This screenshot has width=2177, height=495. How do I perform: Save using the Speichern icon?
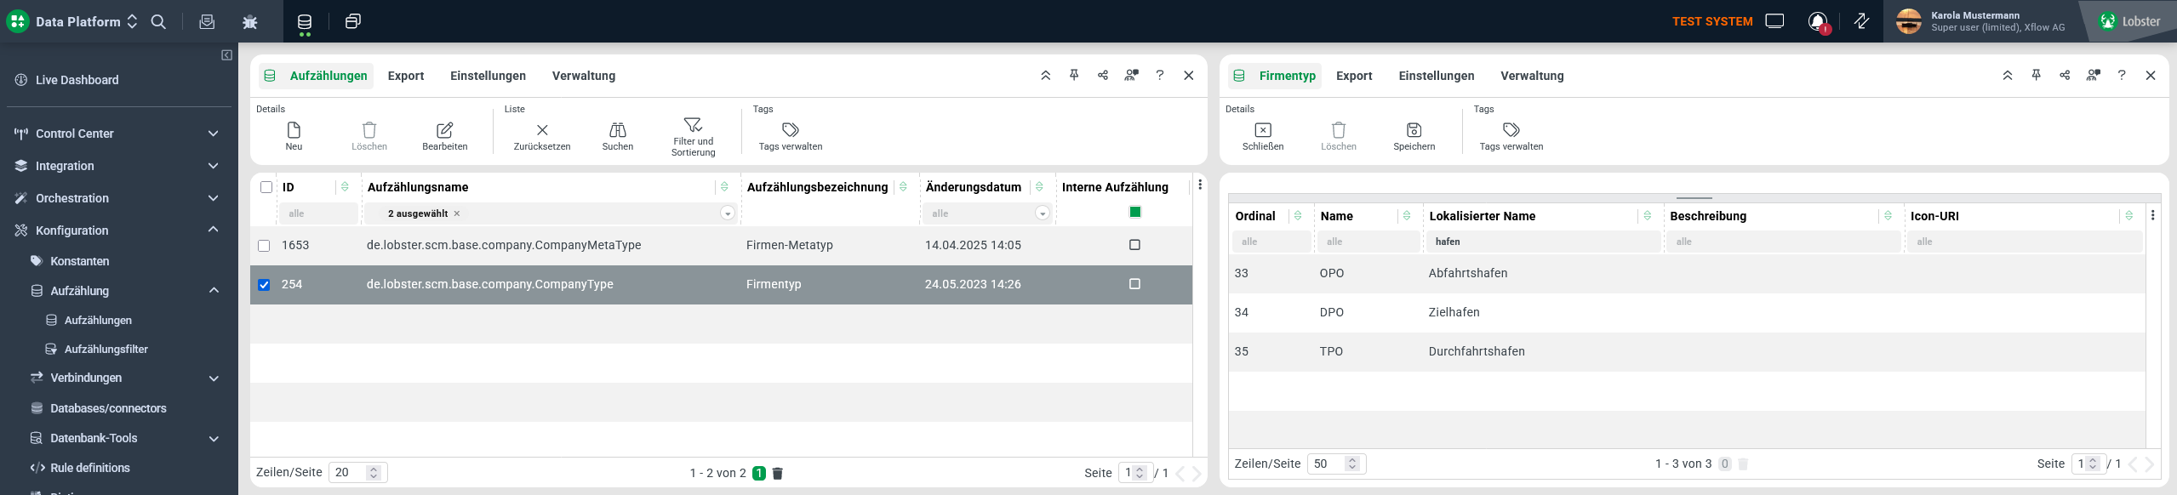[1414, 130]
